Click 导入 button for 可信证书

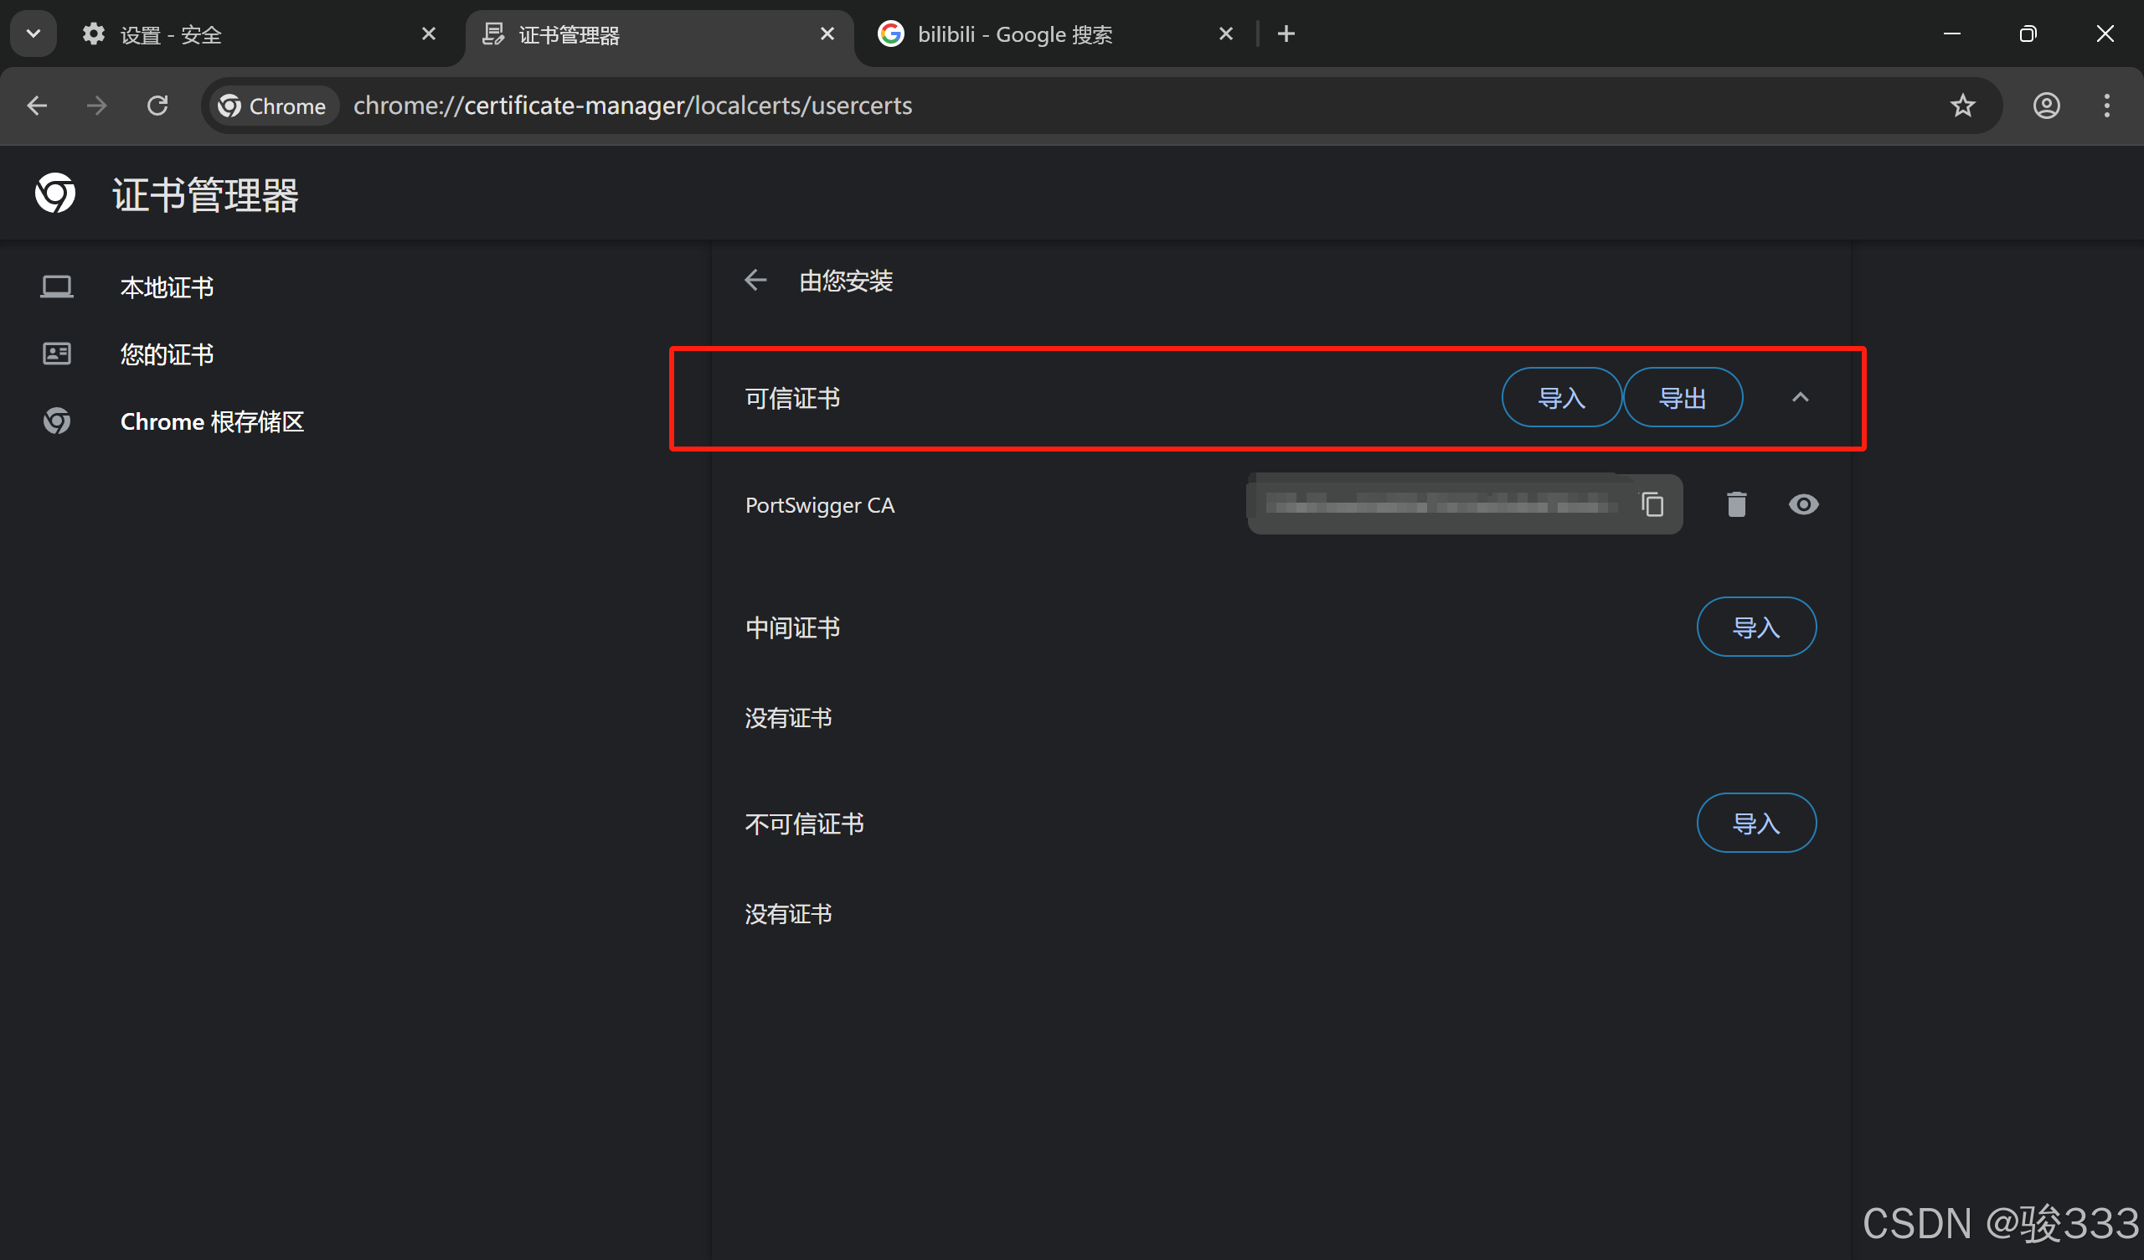(1560, 398)
